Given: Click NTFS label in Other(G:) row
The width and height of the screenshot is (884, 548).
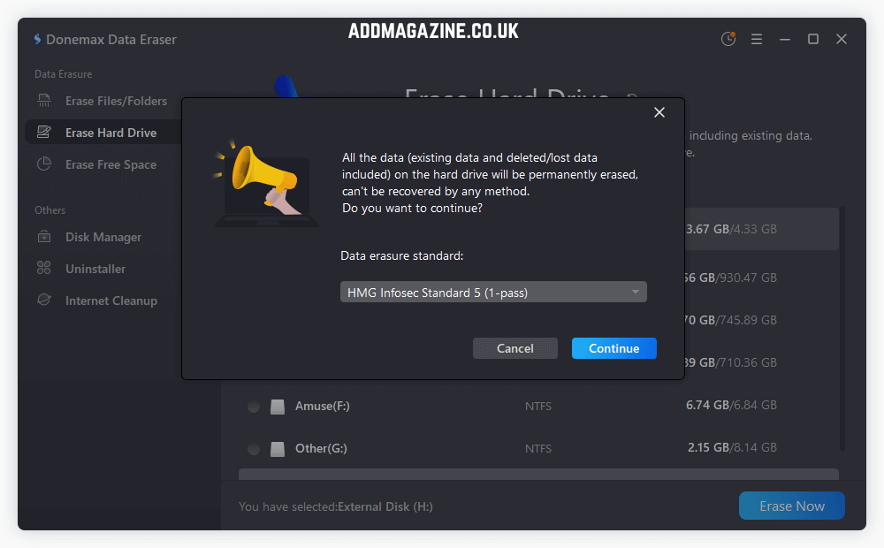Looking at the screenshot, I should [538, 448].
